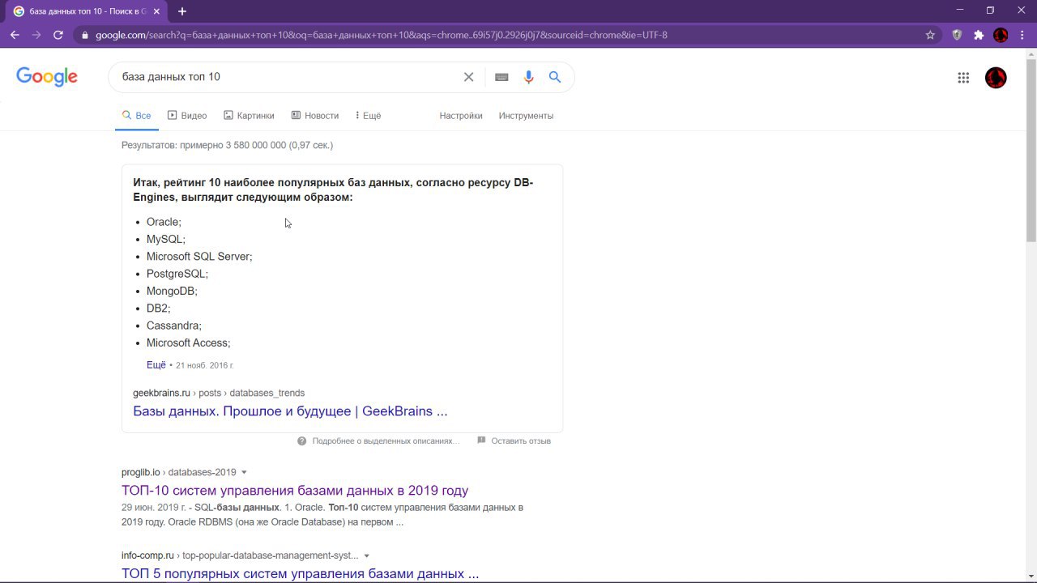Expand info-comp.ru result dropdown arrow

click(366, 556)
